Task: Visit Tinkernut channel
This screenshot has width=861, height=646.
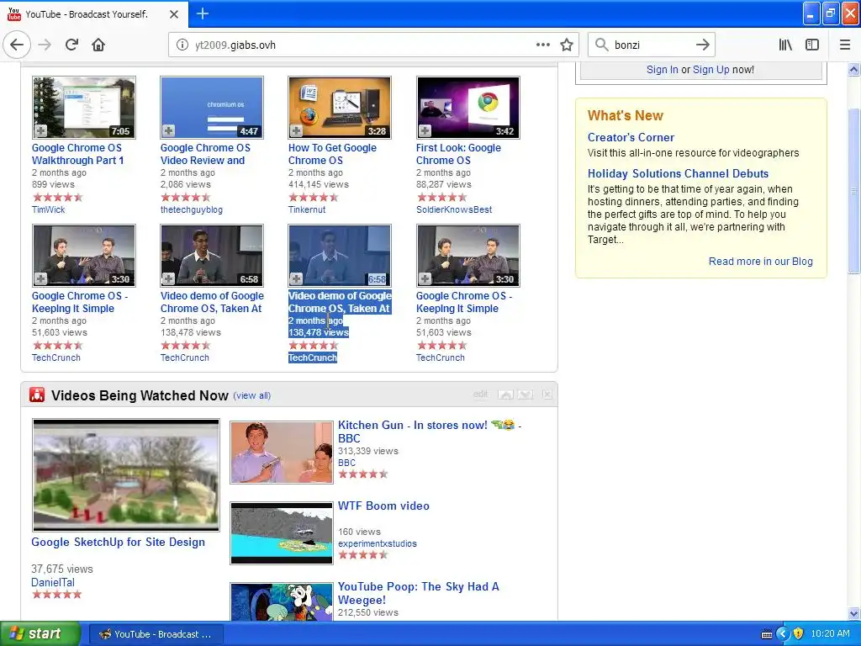Action: coord(307,209)
